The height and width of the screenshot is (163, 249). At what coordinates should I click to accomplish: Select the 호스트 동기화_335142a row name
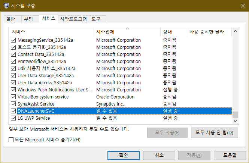(x=42, y=47)
